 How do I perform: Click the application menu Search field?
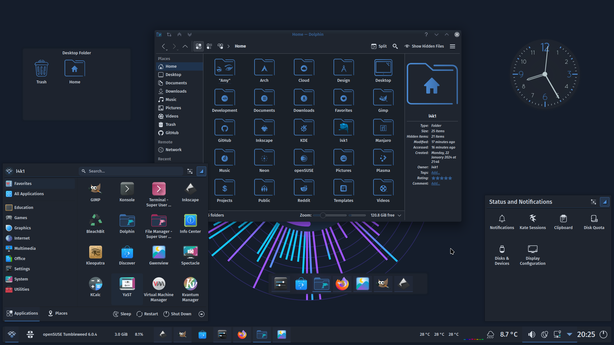131,171
